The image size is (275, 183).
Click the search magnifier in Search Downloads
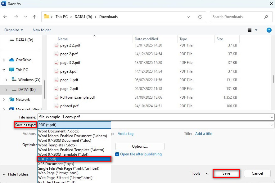click(266, 17)
